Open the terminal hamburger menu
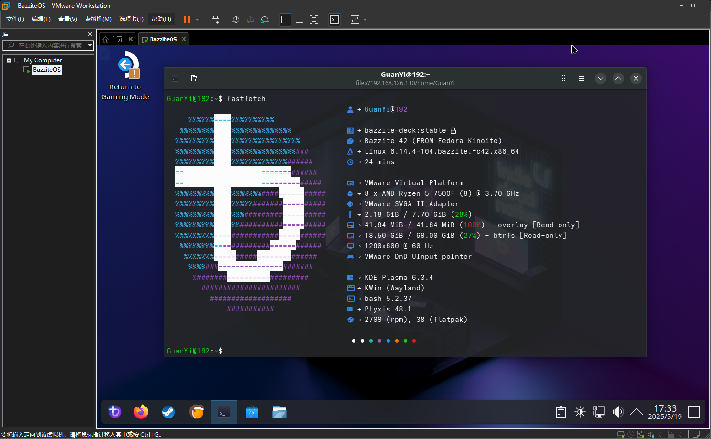711x439 pixels. click(582, 78)
